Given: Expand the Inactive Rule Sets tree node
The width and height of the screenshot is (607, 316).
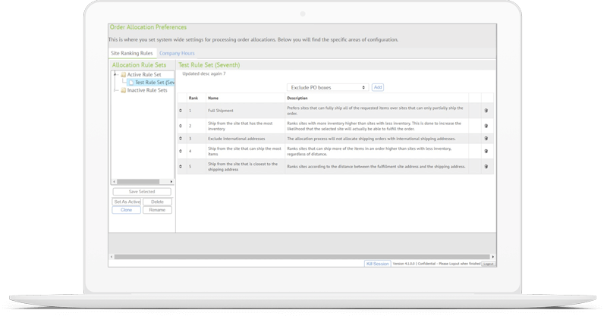Looking at the screenshot, I should 115,90.
